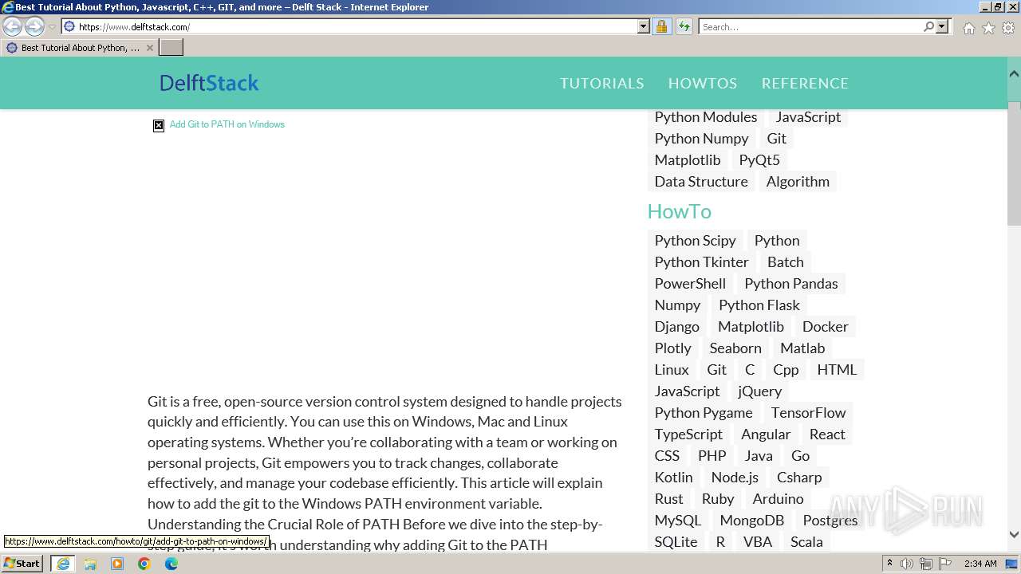The height and width of the screenshot is (574, 1021).
Task: Open the PyQt5 tag
Action: (x=759, y=159)
